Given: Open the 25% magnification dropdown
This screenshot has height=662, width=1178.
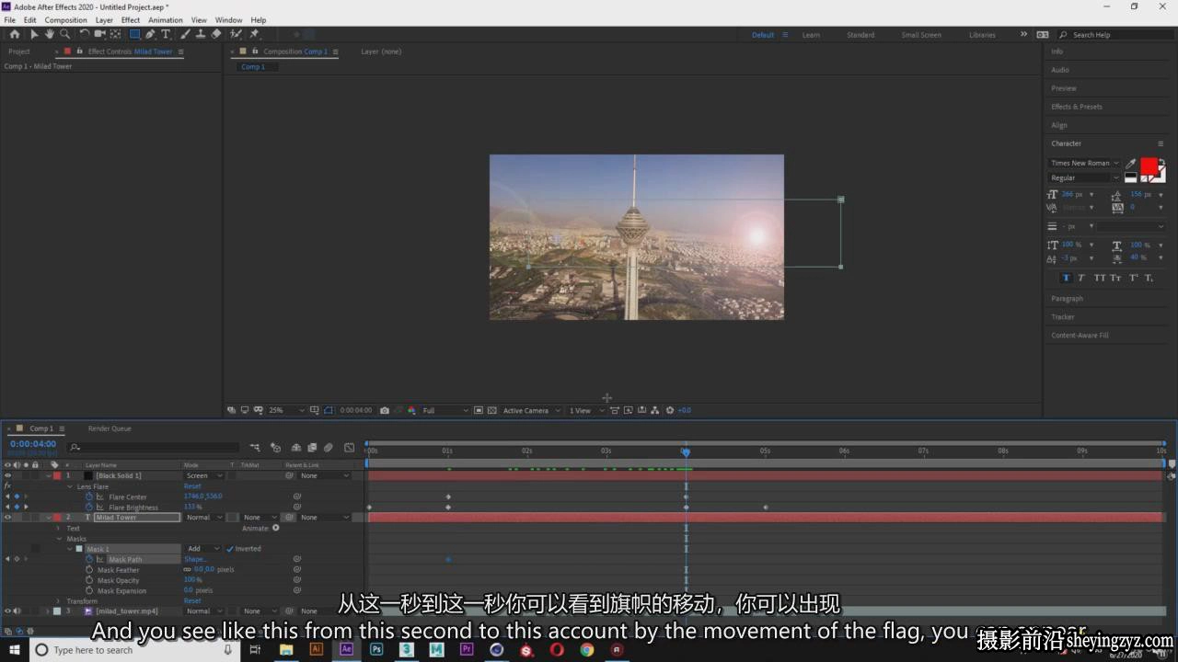Looking at the screenshot, I should [286, 410].
